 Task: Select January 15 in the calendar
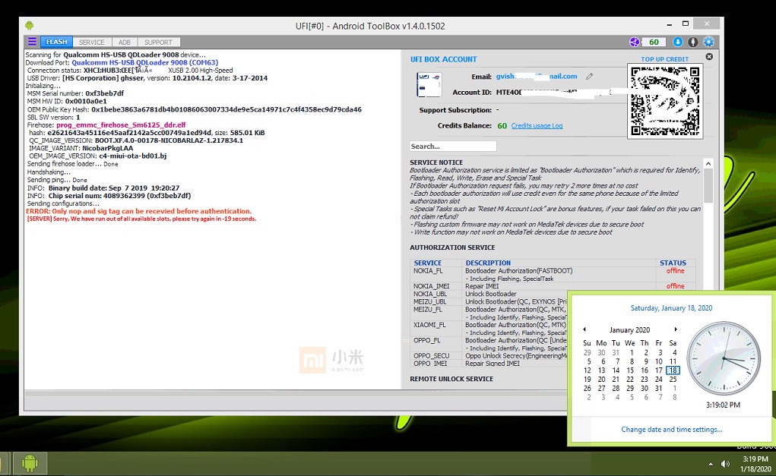click(x=630, y=370)
